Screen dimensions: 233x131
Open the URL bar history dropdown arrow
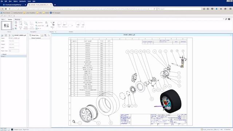tap(151, 9)
